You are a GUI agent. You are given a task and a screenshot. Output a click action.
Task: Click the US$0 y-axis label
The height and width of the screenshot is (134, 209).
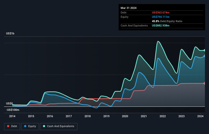[x=9, y=103]
